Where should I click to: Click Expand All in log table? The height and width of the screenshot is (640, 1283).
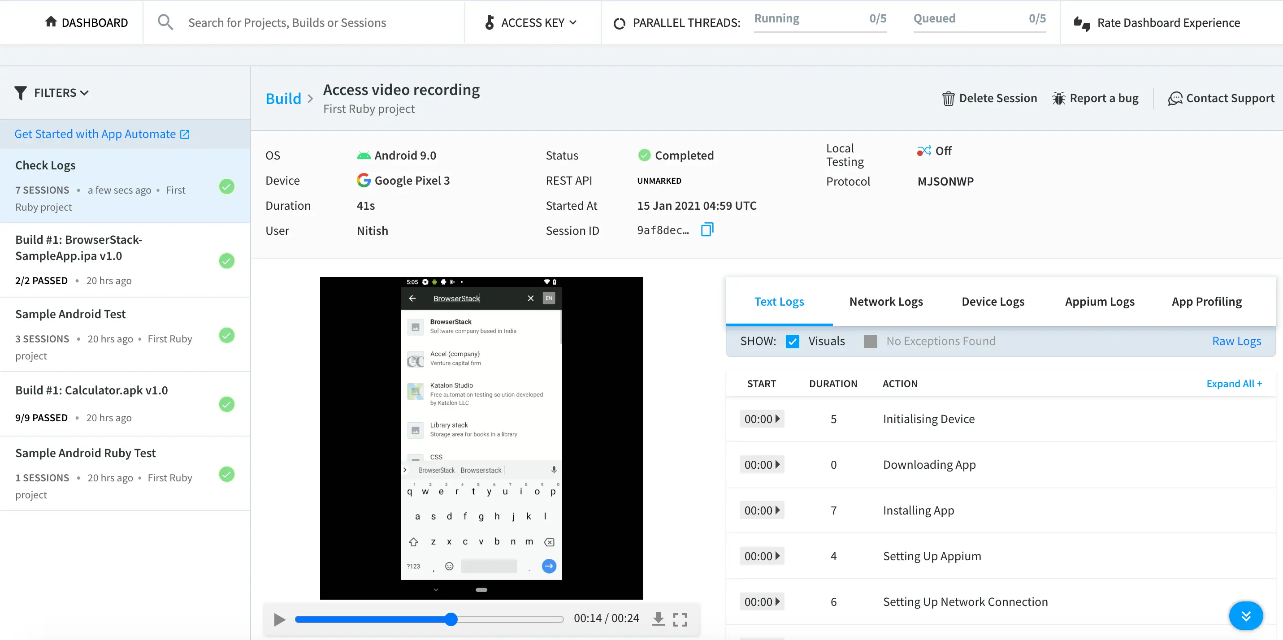click(x=1234, y=384)
